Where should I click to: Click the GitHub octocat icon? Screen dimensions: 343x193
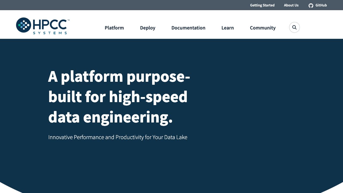point(311,5)
